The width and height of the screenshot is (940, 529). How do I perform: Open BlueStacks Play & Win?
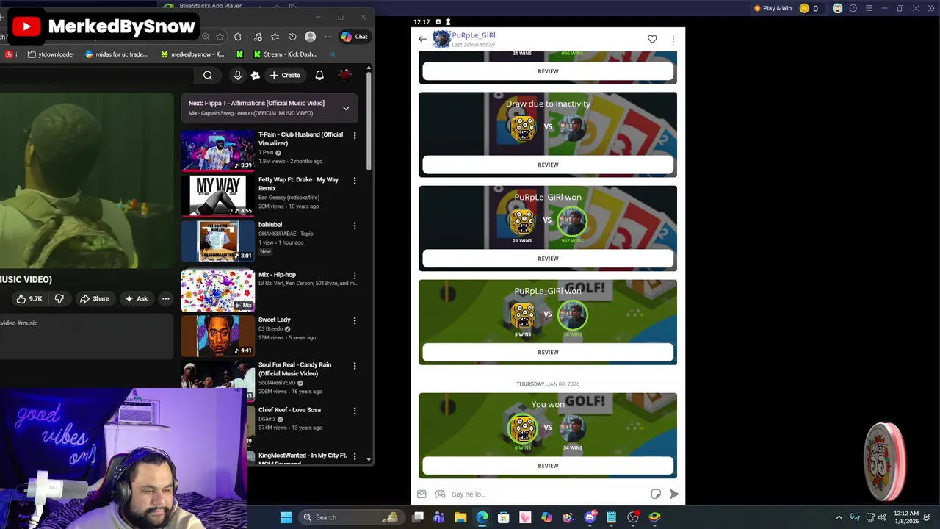(773, 8)
